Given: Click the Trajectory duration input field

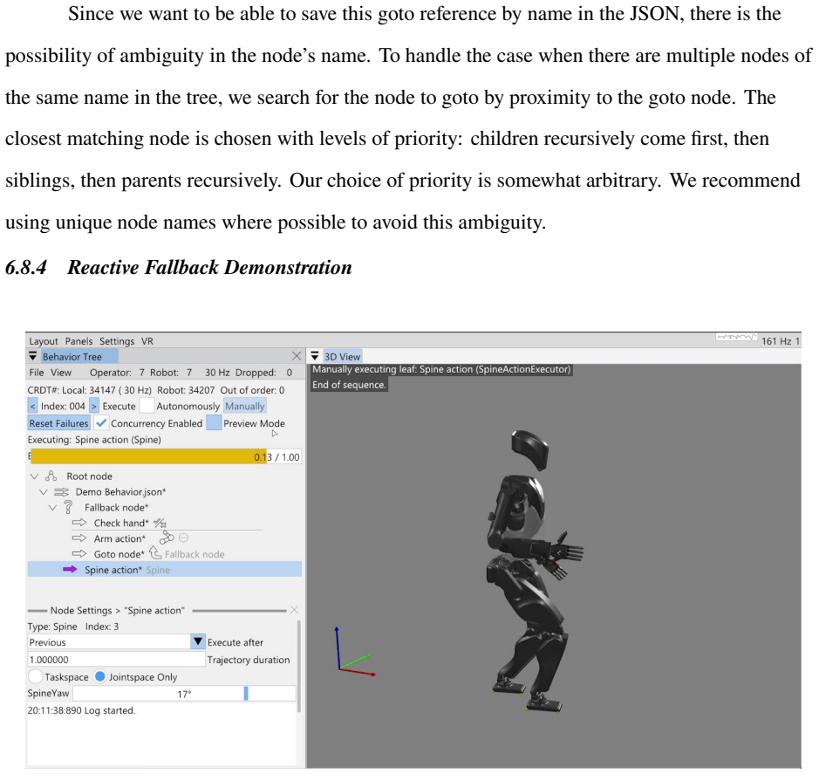Looking at the screenshot, I should pyautogui.click(x=117, y=660).
